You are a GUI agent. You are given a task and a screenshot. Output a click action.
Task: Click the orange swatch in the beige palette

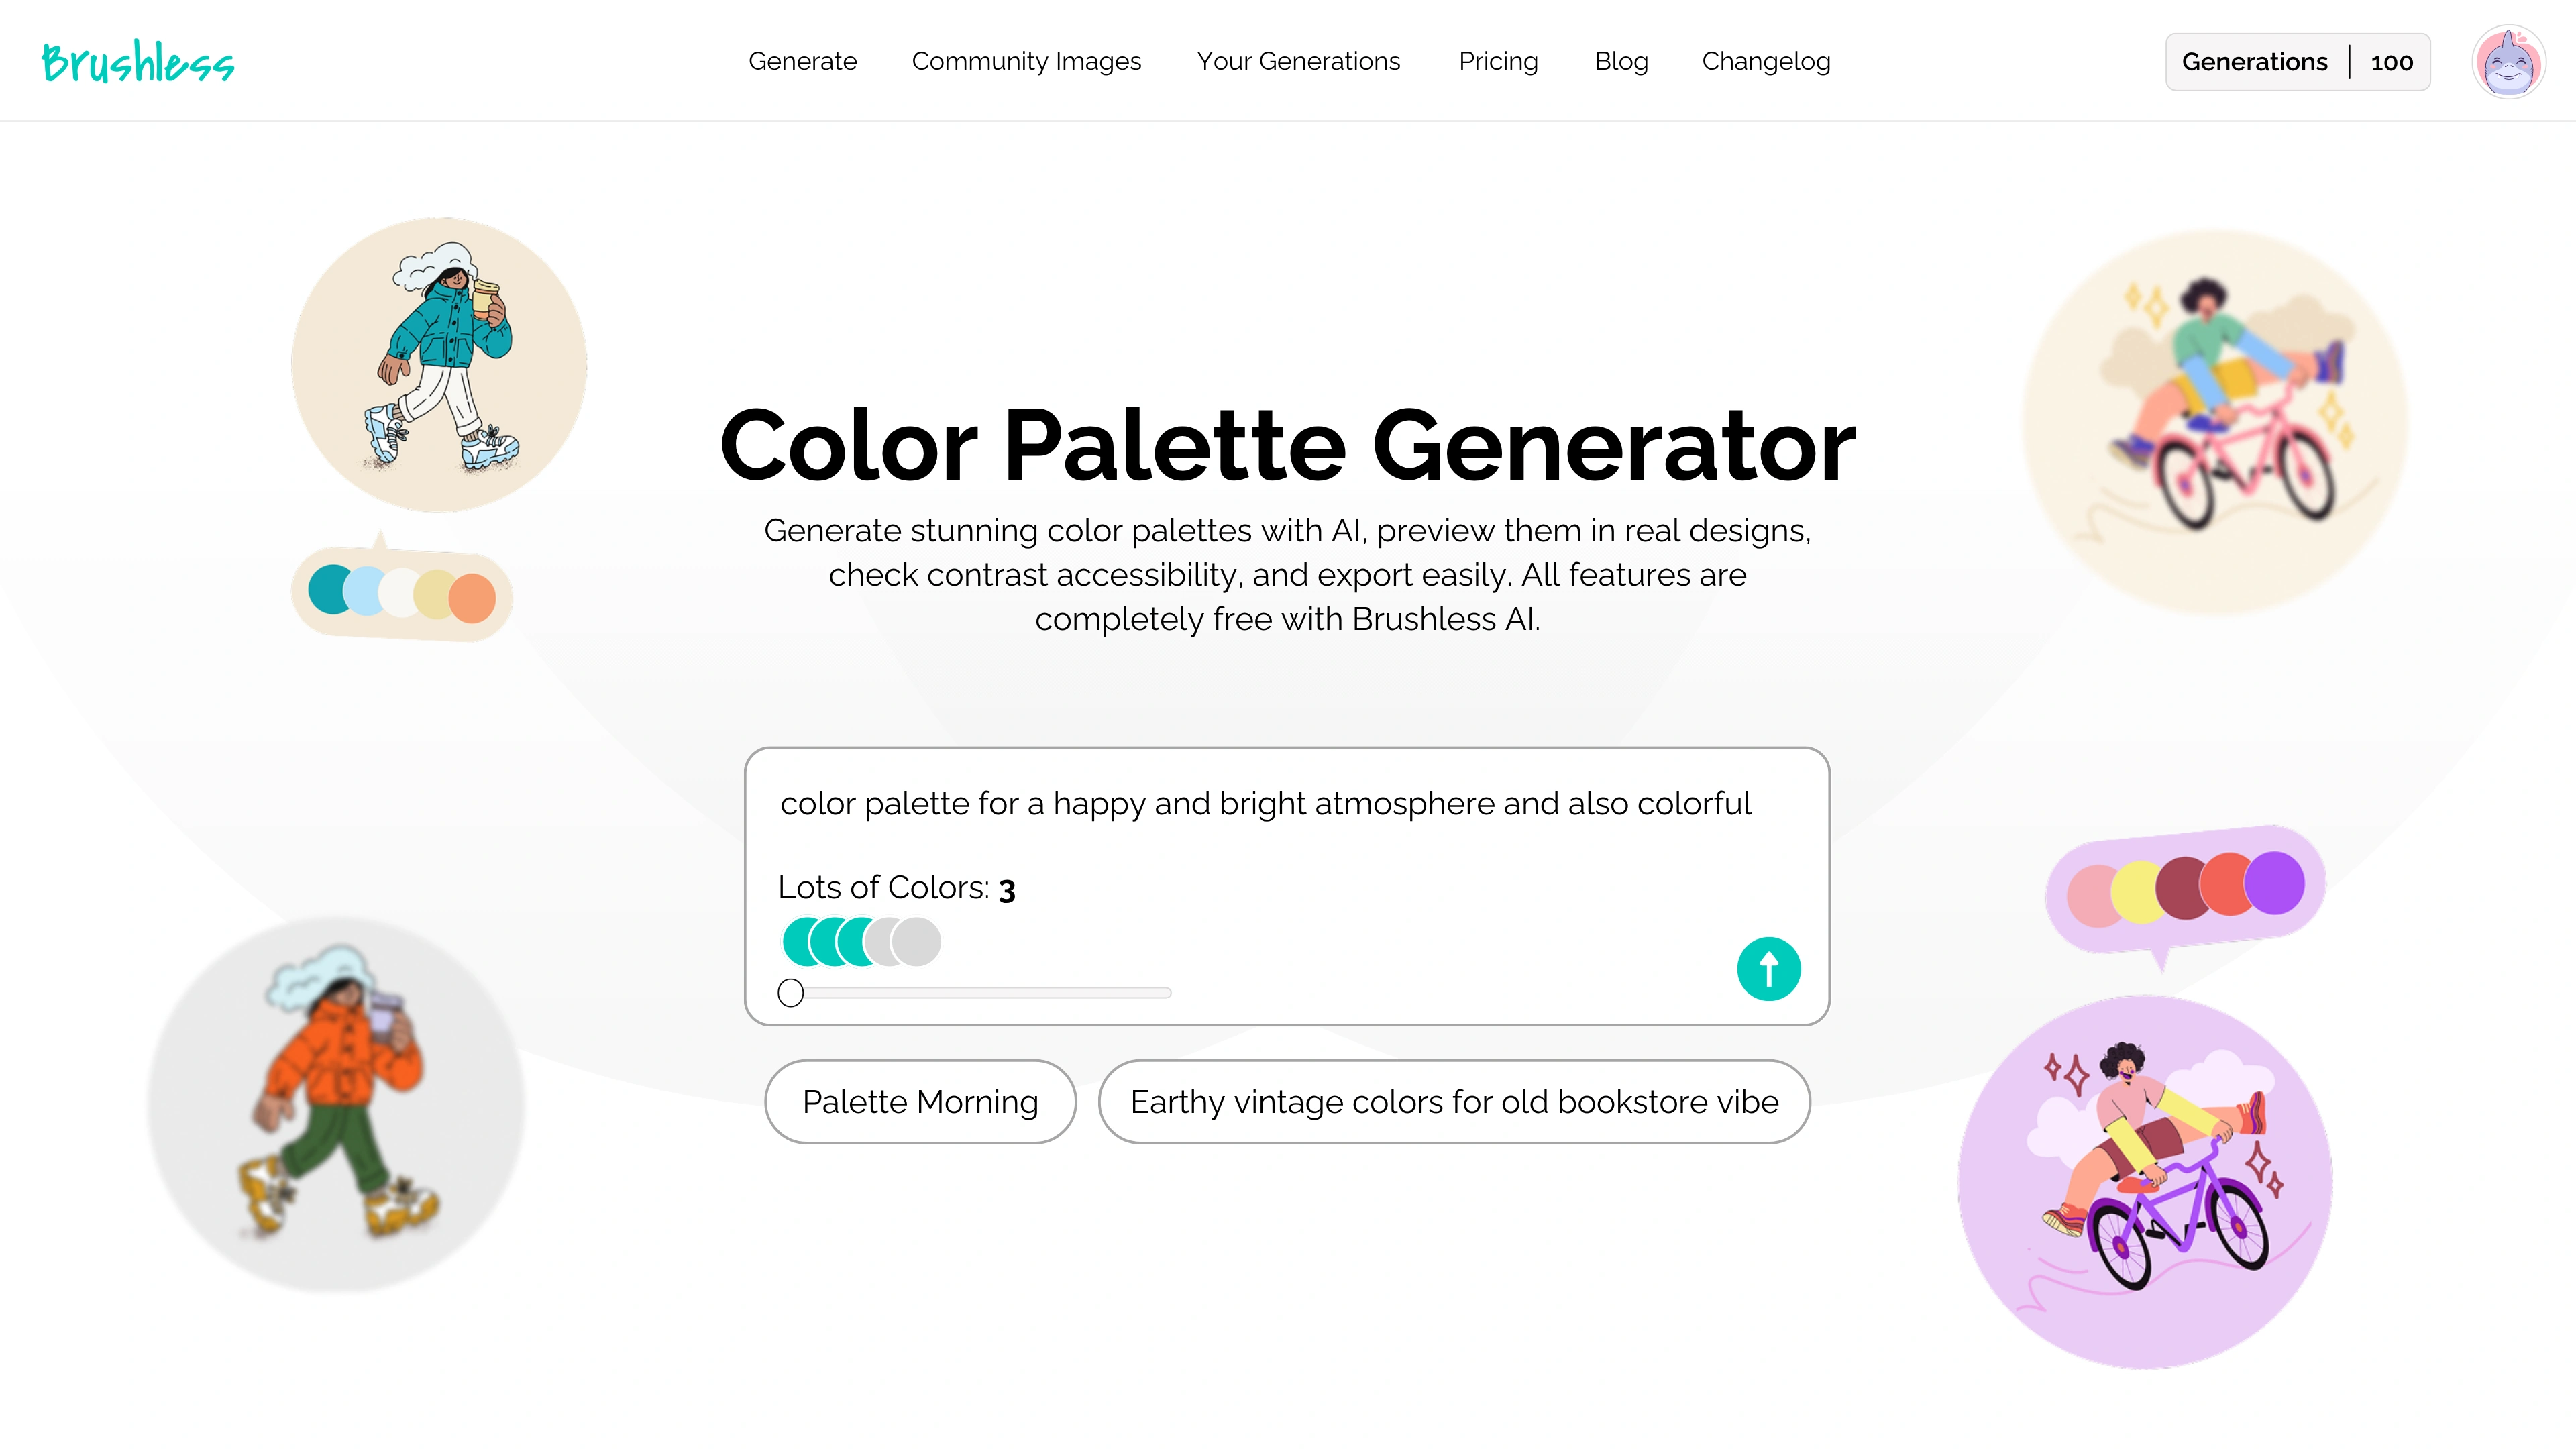click(x=473, y=598)
